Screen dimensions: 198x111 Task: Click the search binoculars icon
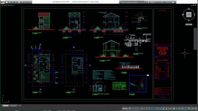click(145, 2)
